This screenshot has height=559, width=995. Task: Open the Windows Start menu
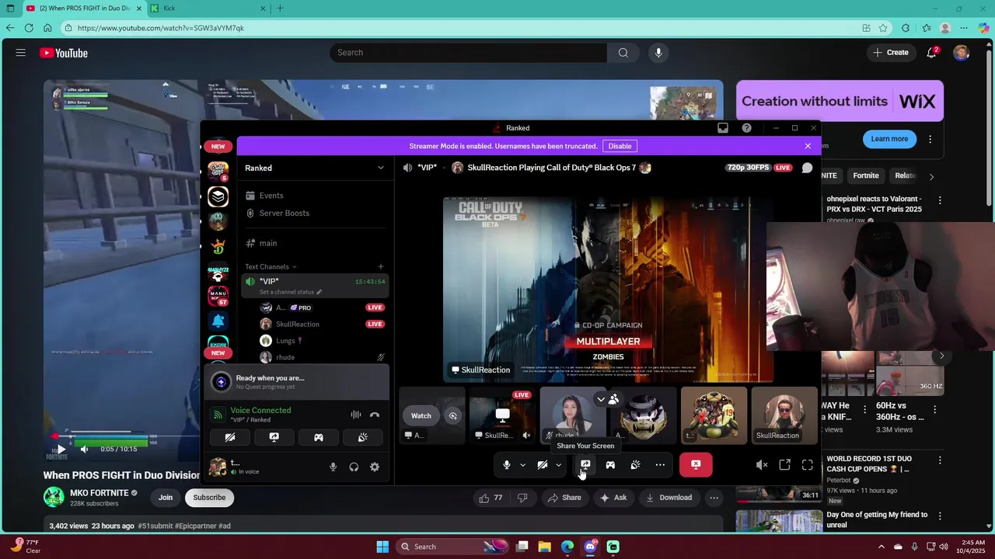tap(382, 547)
